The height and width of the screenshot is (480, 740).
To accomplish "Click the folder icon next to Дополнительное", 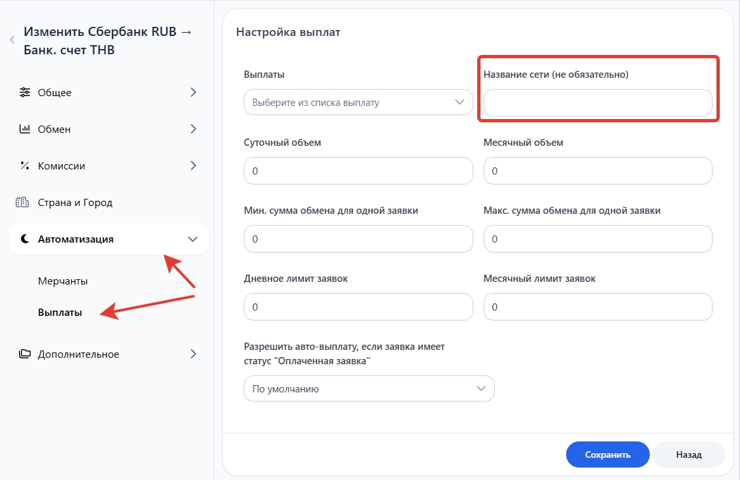I will pos(25,354).
